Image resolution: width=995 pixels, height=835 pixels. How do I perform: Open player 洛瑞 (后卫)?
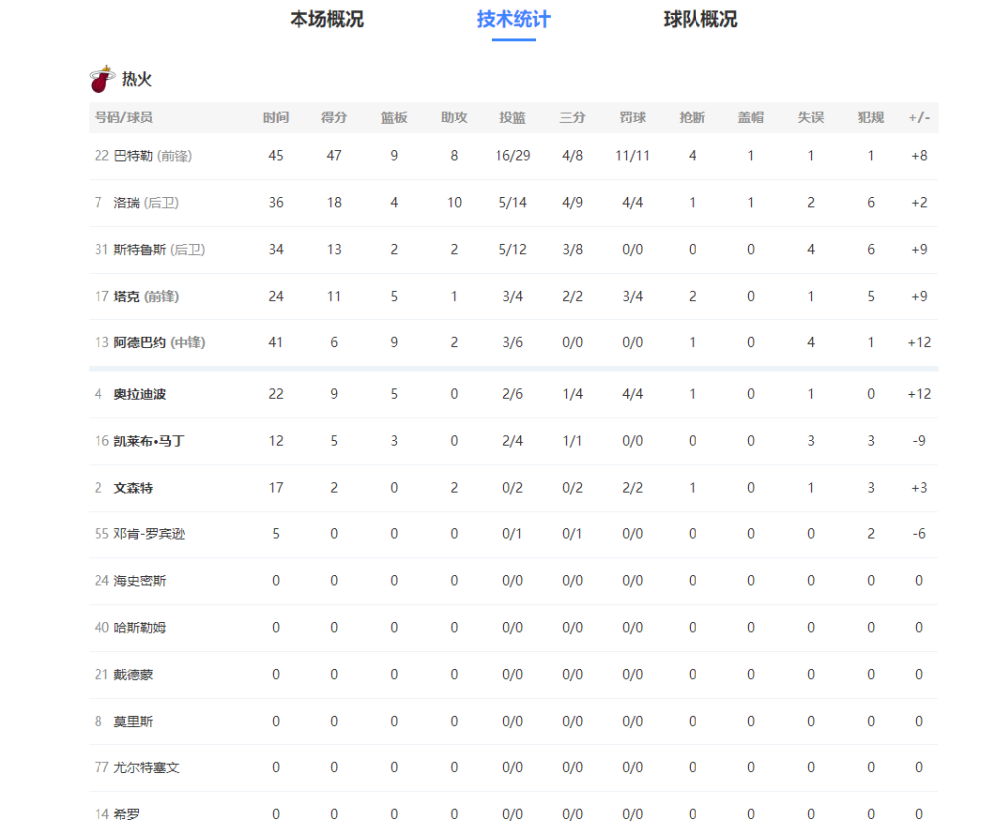pos(146,203)
